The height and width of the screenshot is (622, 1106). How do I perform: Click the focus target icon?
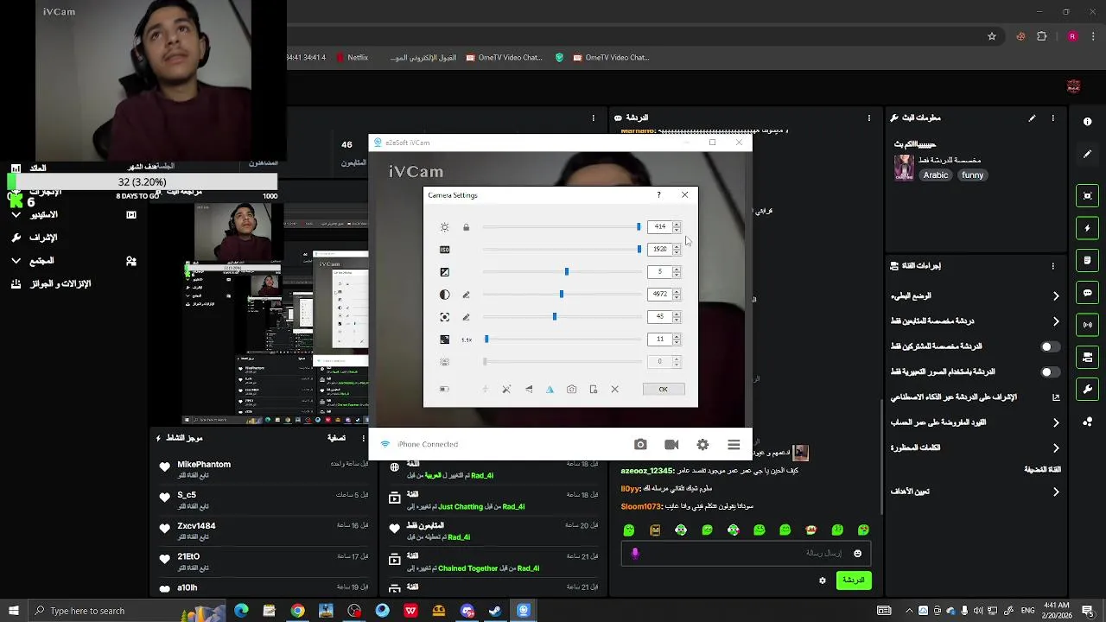(x=445, y=317)
